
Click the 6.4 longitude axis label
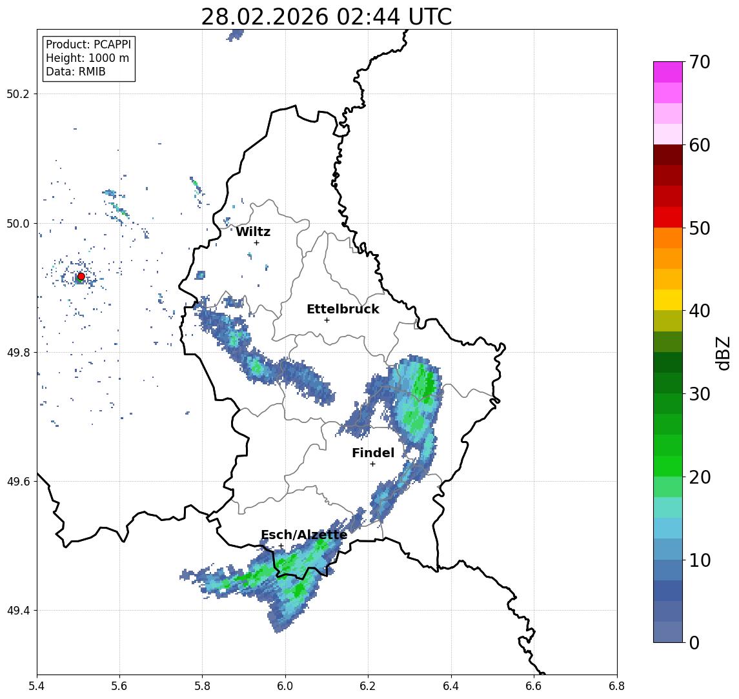pyautogui.click(x=451, y=686)
